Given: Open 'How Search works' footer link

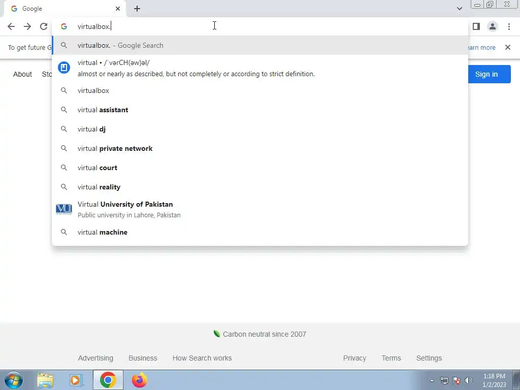Looking at the screenshot, I should (202, 358).
